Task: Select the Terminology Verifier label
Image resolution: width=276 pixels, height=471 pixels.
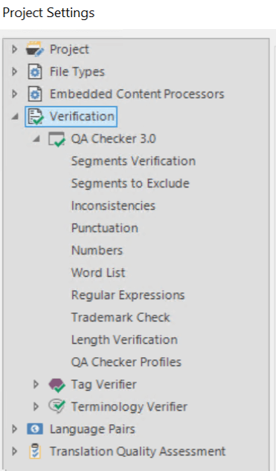Action: (x=129, y=407)
